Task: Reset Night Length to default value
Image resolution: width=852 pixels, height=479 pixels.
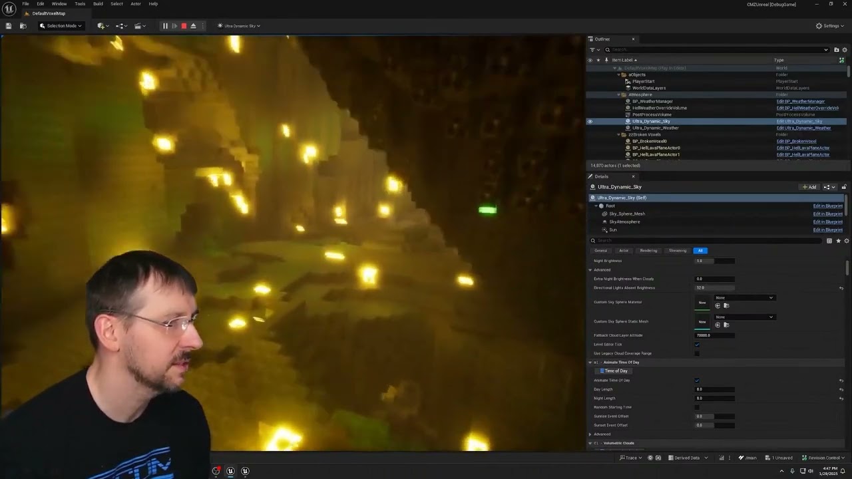Action: (841, 399)
